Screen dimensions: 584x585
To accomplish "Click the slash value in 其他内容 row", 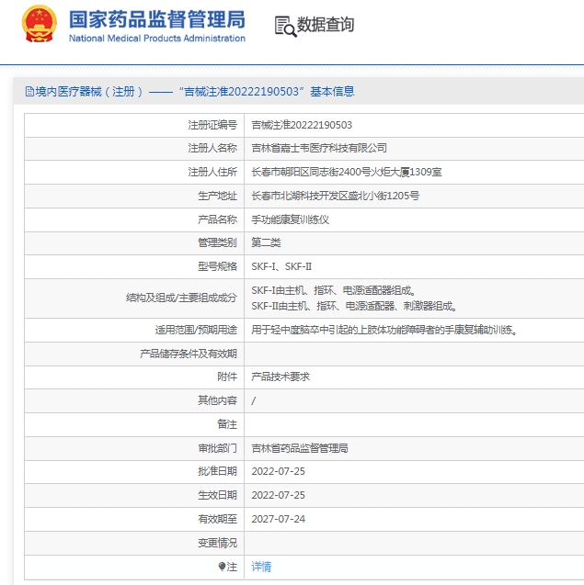I will coord(254,400).
